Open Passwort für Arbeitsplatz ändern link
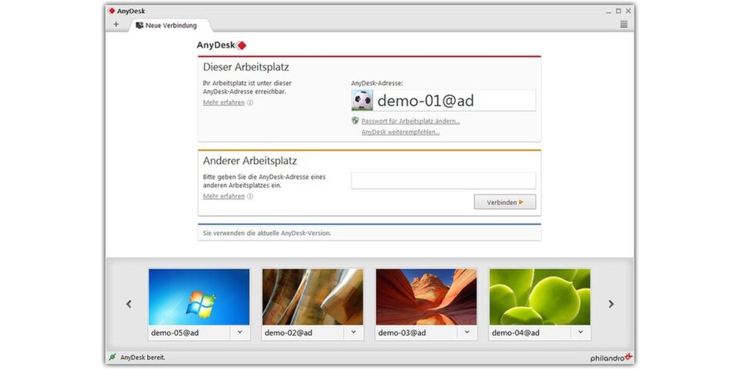The height and width of the screenshot is (369, 739). click(x=410, y=121)
